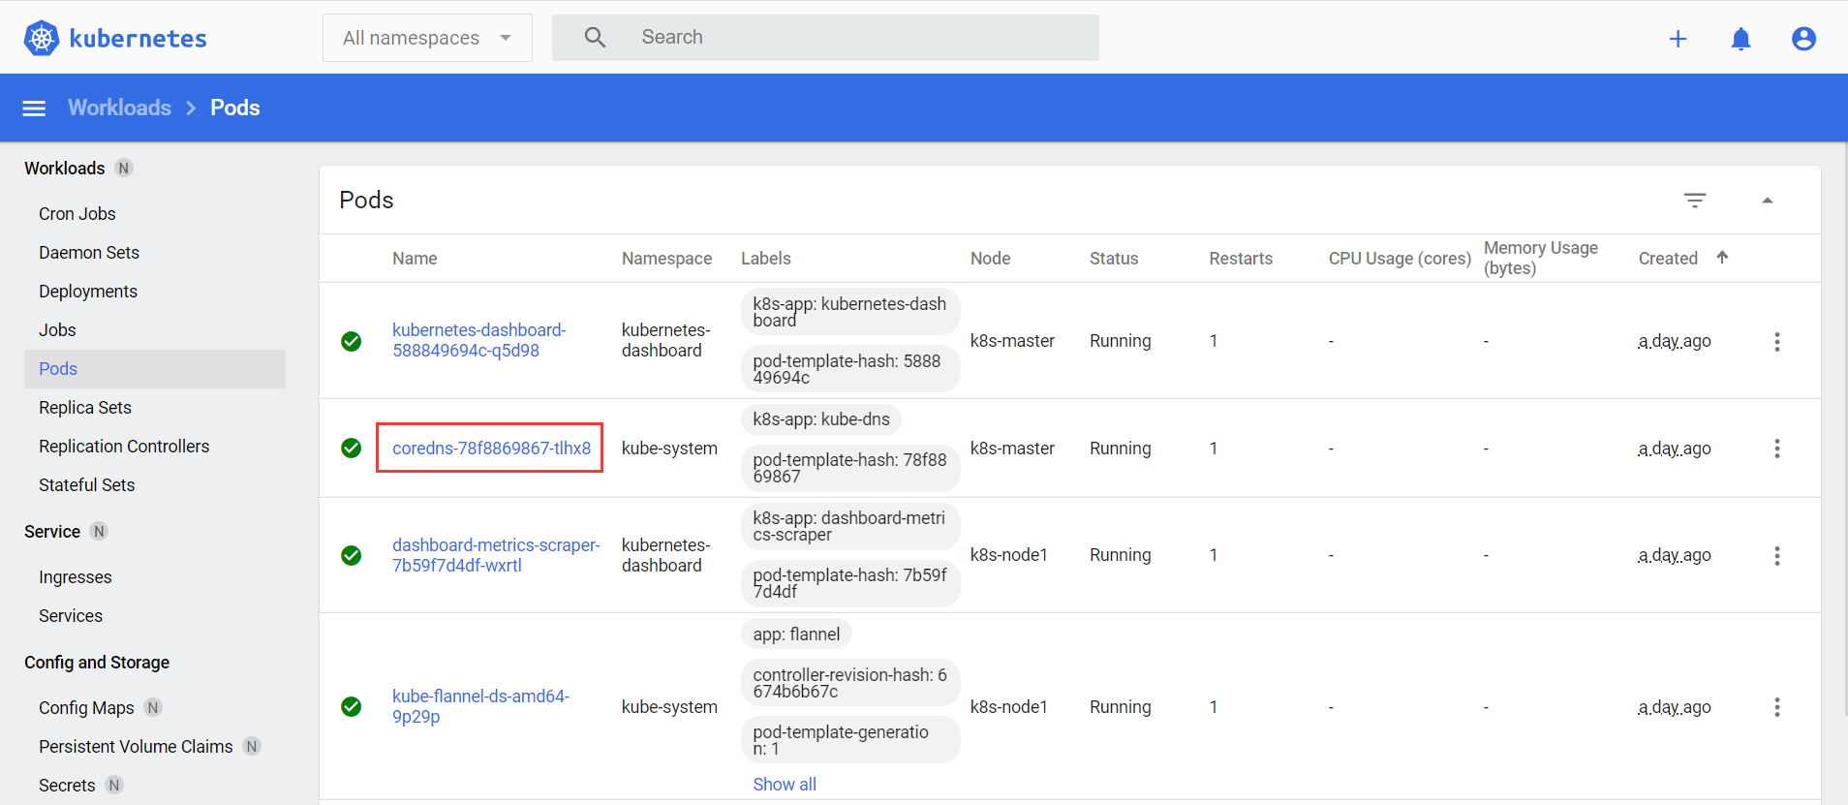Click the CPU Usage (cores) column header
The image size is (1848, 805).
pos(1400,259)
